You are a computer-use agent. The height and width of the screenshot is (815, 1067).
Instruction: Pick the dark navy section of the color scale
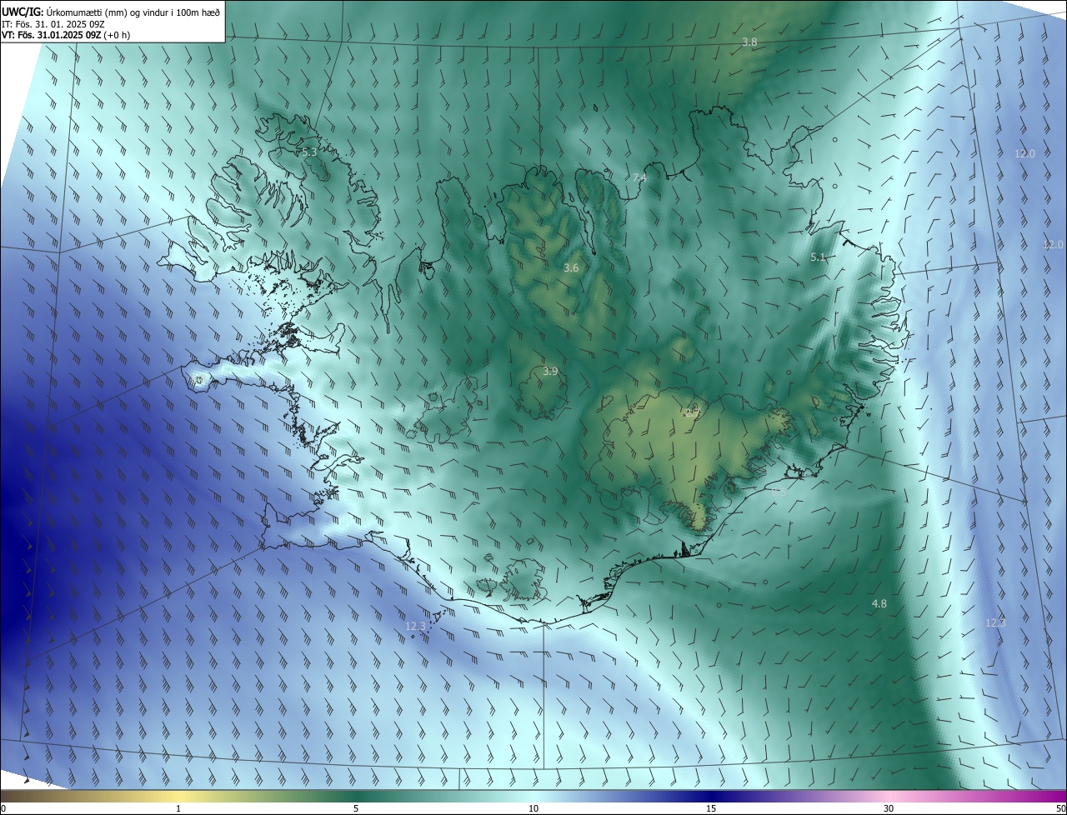point(713,797)
